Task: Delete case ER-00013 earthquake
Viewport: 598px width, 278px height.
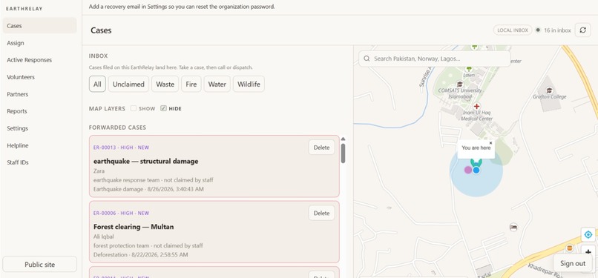Action: 321,148
